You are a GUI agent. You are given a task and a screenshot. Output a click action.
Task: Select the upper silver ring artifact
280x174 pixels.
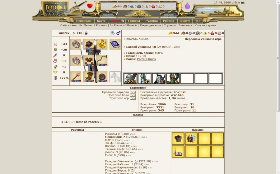point(76,44)
